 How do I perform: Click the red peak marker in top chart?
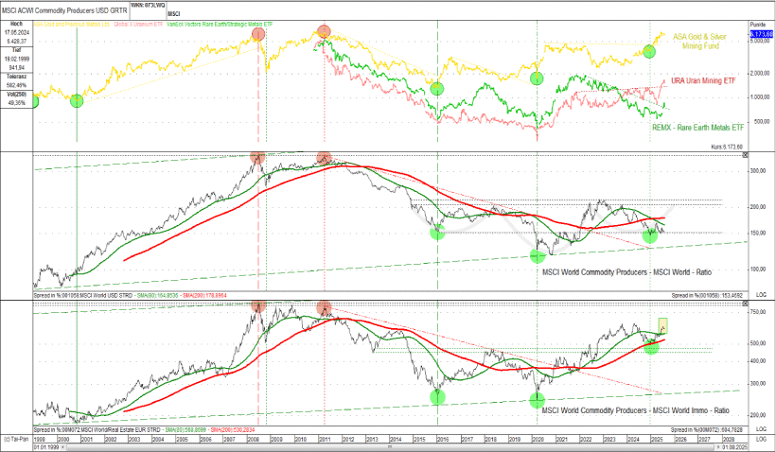tap(324, 32)
